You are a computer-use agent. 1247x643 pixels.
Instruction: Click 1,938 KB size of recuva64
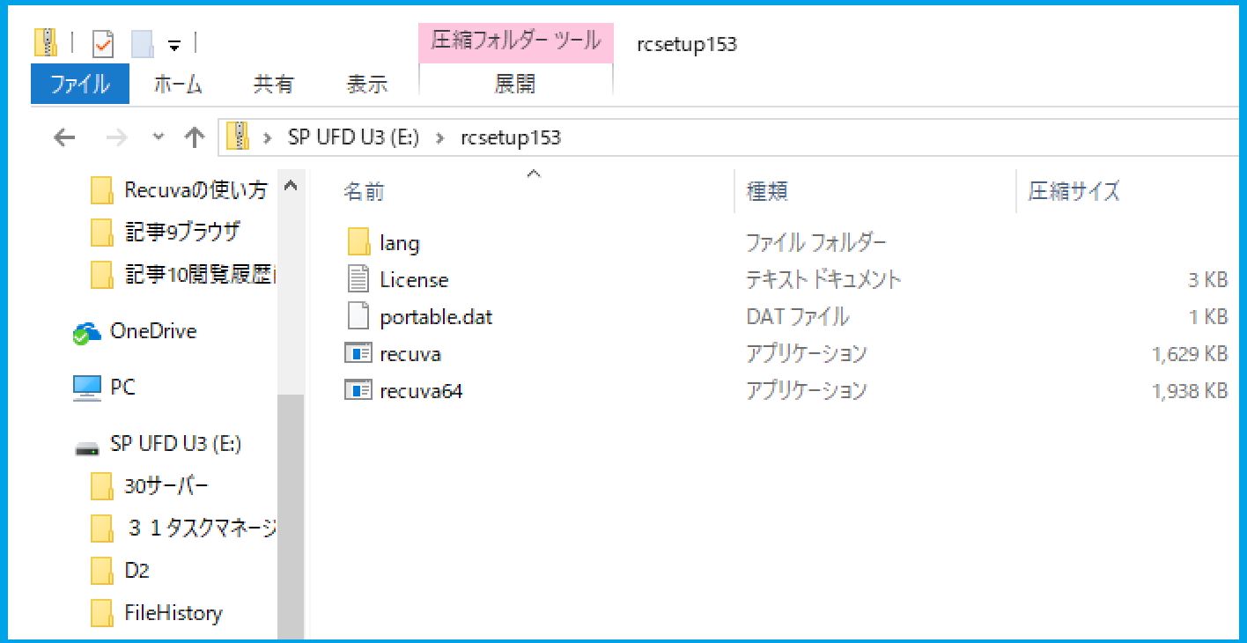click(x=1190, y=391)
